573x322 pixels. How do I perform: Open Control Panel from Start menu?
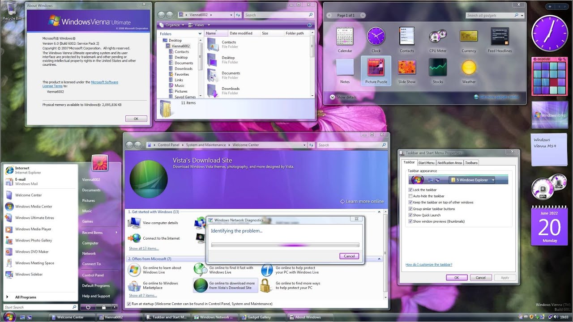point(93,275)
